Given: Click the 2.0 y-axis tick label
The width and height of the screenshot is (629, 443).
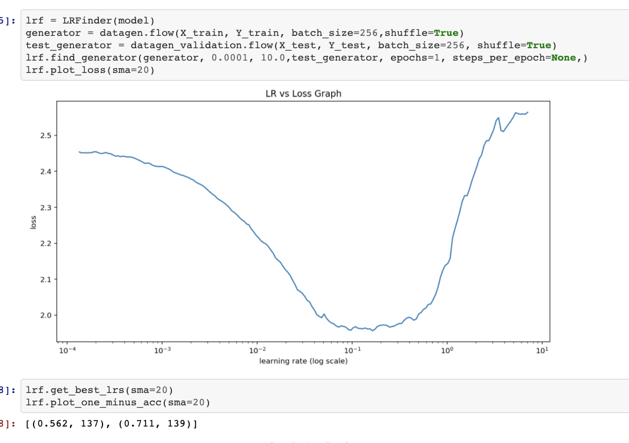Looking at the screenshot, I should point(46,315).
